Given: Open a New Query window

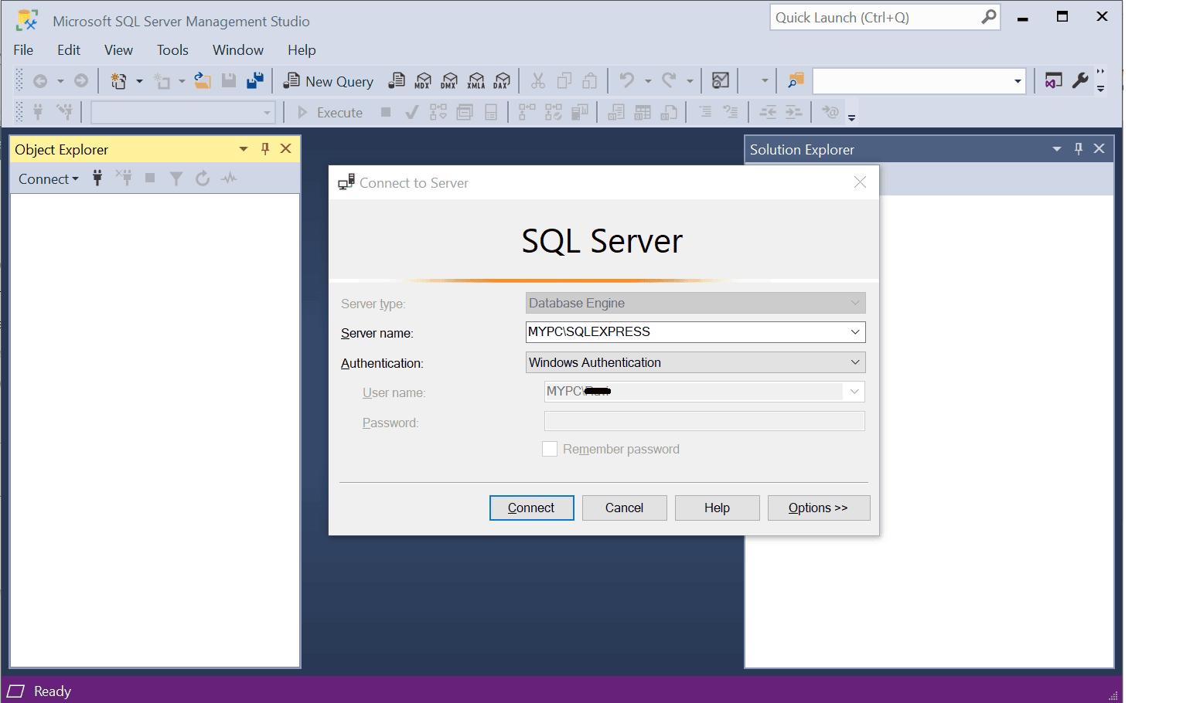Looking at the screenshot, I should click(329, 80).
